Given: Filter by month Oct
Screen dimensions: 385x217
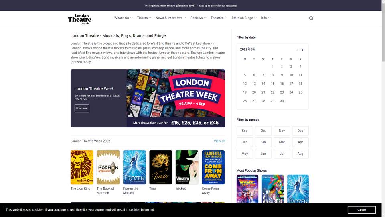Looking at the screenshot, I should 263,131.
